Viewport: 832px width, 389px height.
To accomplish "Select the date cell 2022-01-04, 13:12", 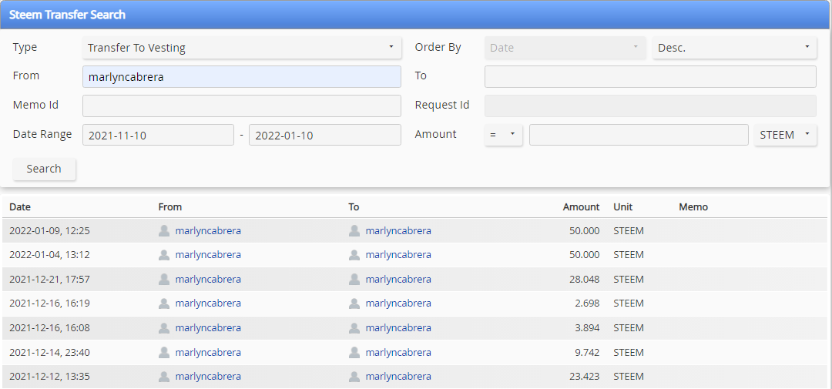I will point(49,255).
